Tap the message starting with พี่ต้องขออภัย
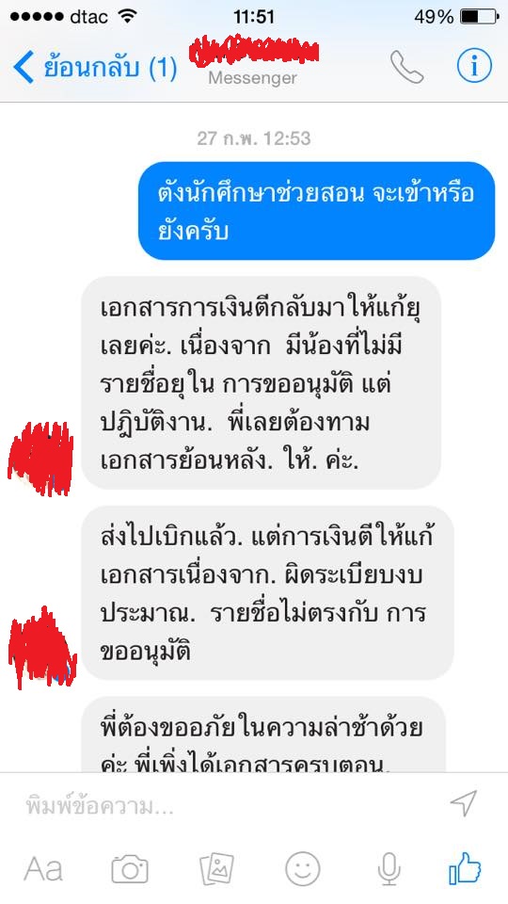The height and width of the screenshot is (904, 508). coord(263,734)
